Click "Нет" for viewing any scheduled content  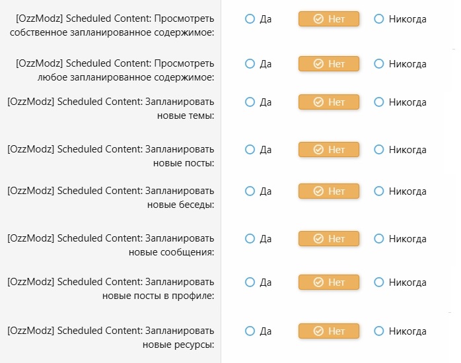tap(329, 64)
